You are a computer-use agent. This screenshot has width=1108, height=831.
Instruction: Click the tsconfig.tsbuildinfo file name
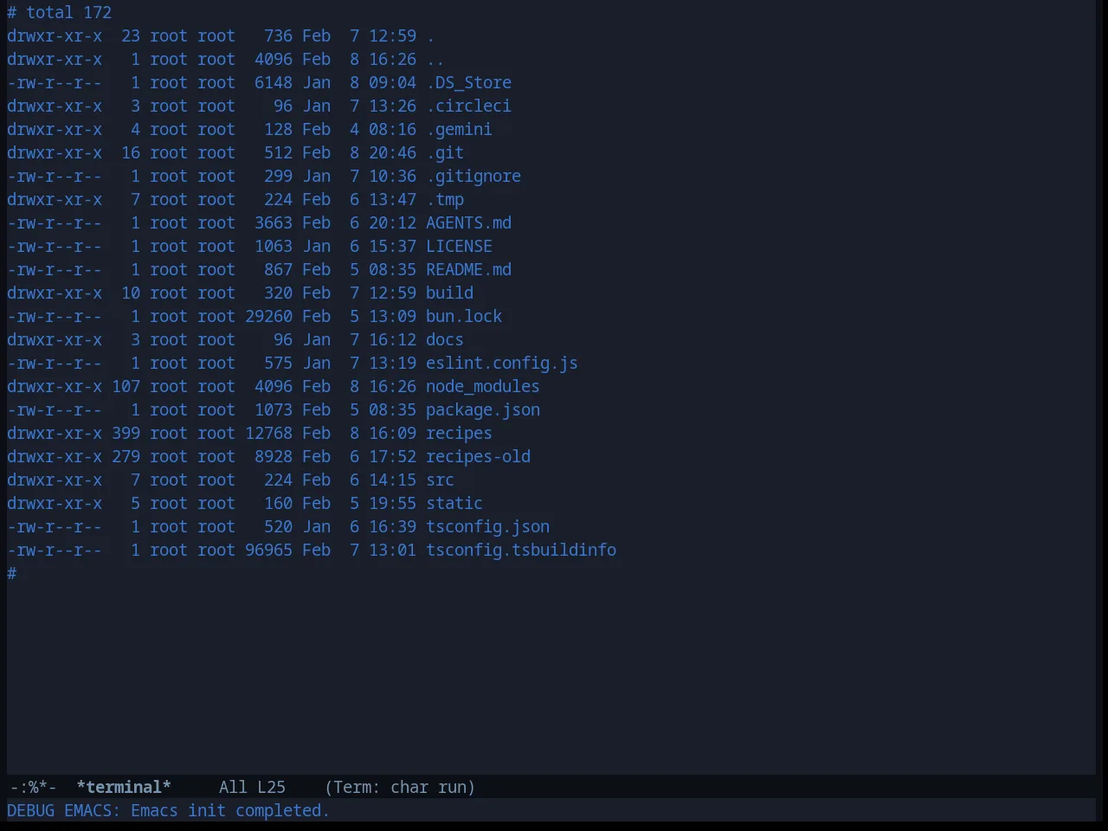[x=521, y=550]
